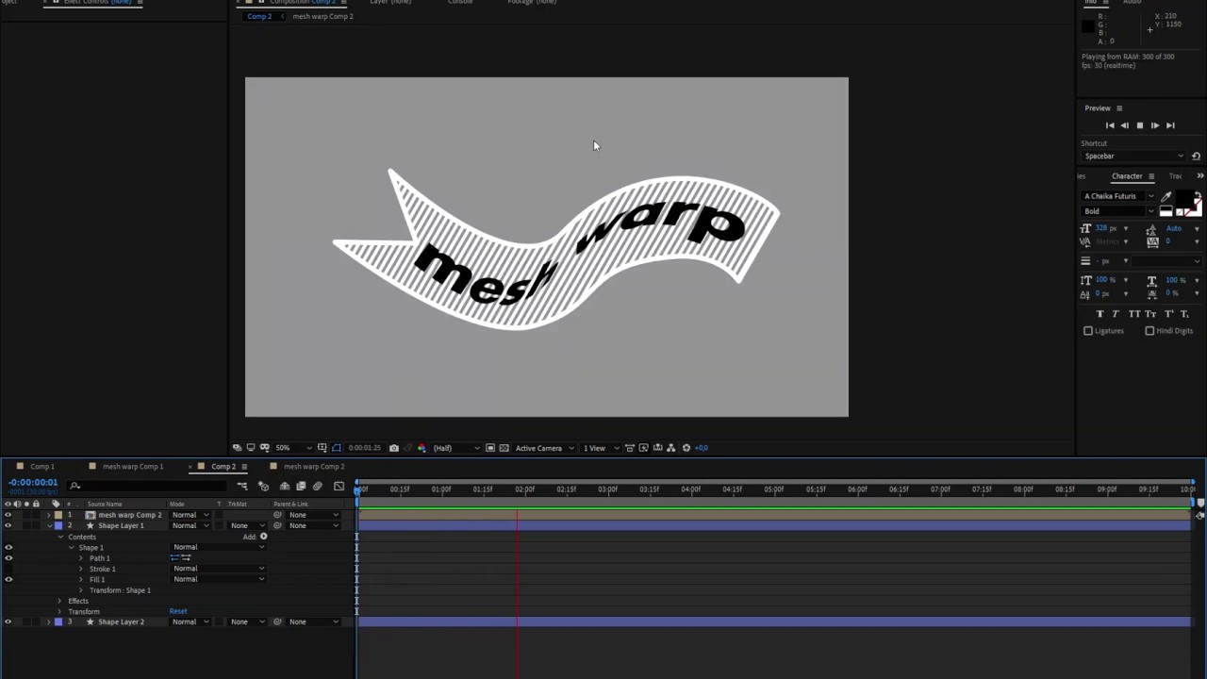This screenshot has height=679, width=1207.
Task: Open the Bold font style dropdown
Action: click(1119, 211)
